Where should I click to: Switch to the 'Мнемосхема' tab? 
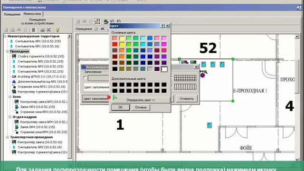click(x=32, y=14)
